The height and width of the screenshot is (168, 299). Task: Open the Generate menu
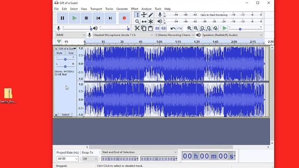coord(122,9)
